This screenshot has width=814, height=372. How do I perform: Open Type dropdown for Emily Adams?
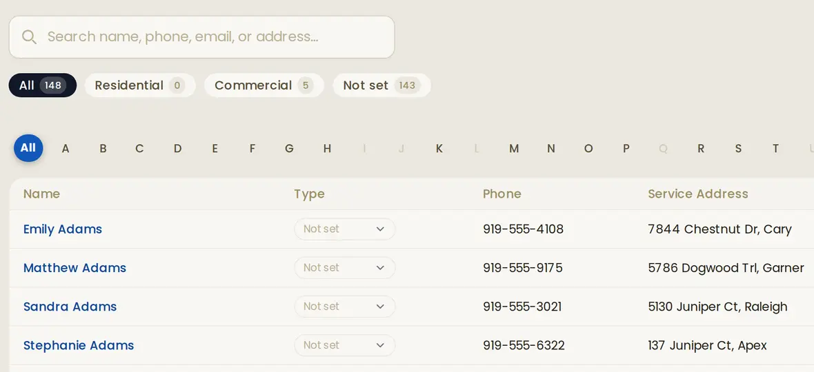coord(345,229)
